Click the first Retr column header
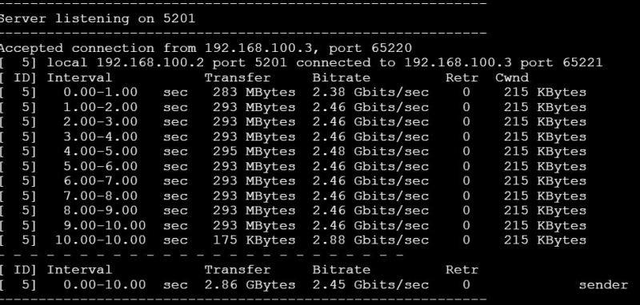640x305 pixels. [x=462, y=77]
